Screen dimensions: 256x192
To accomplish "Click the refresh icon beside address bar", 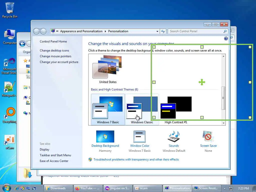I will pos(163,31).
